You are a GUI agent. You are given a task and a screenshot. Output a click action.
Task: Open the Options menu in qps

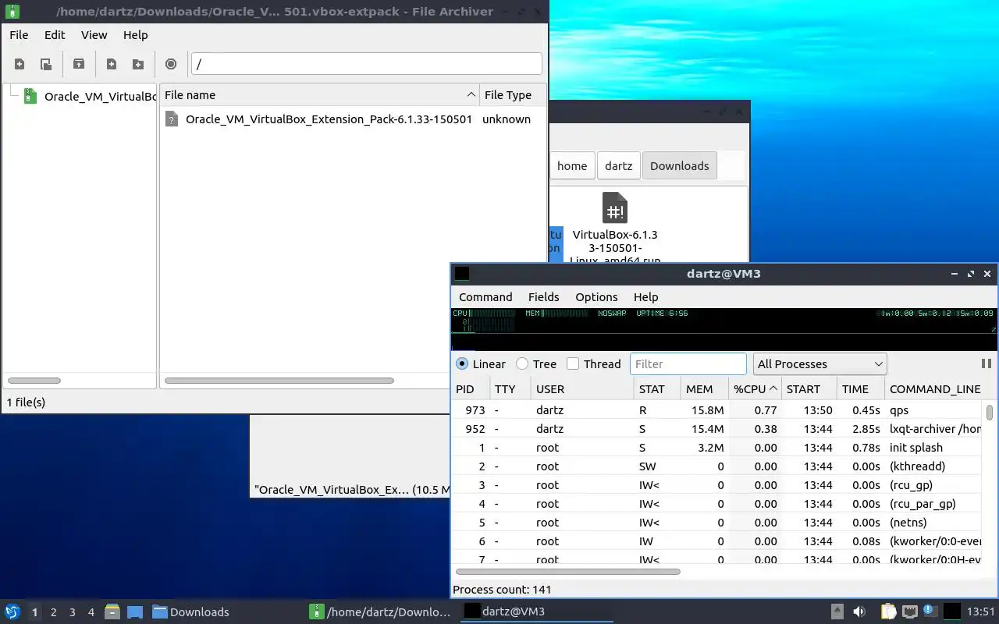click(596, 297)
